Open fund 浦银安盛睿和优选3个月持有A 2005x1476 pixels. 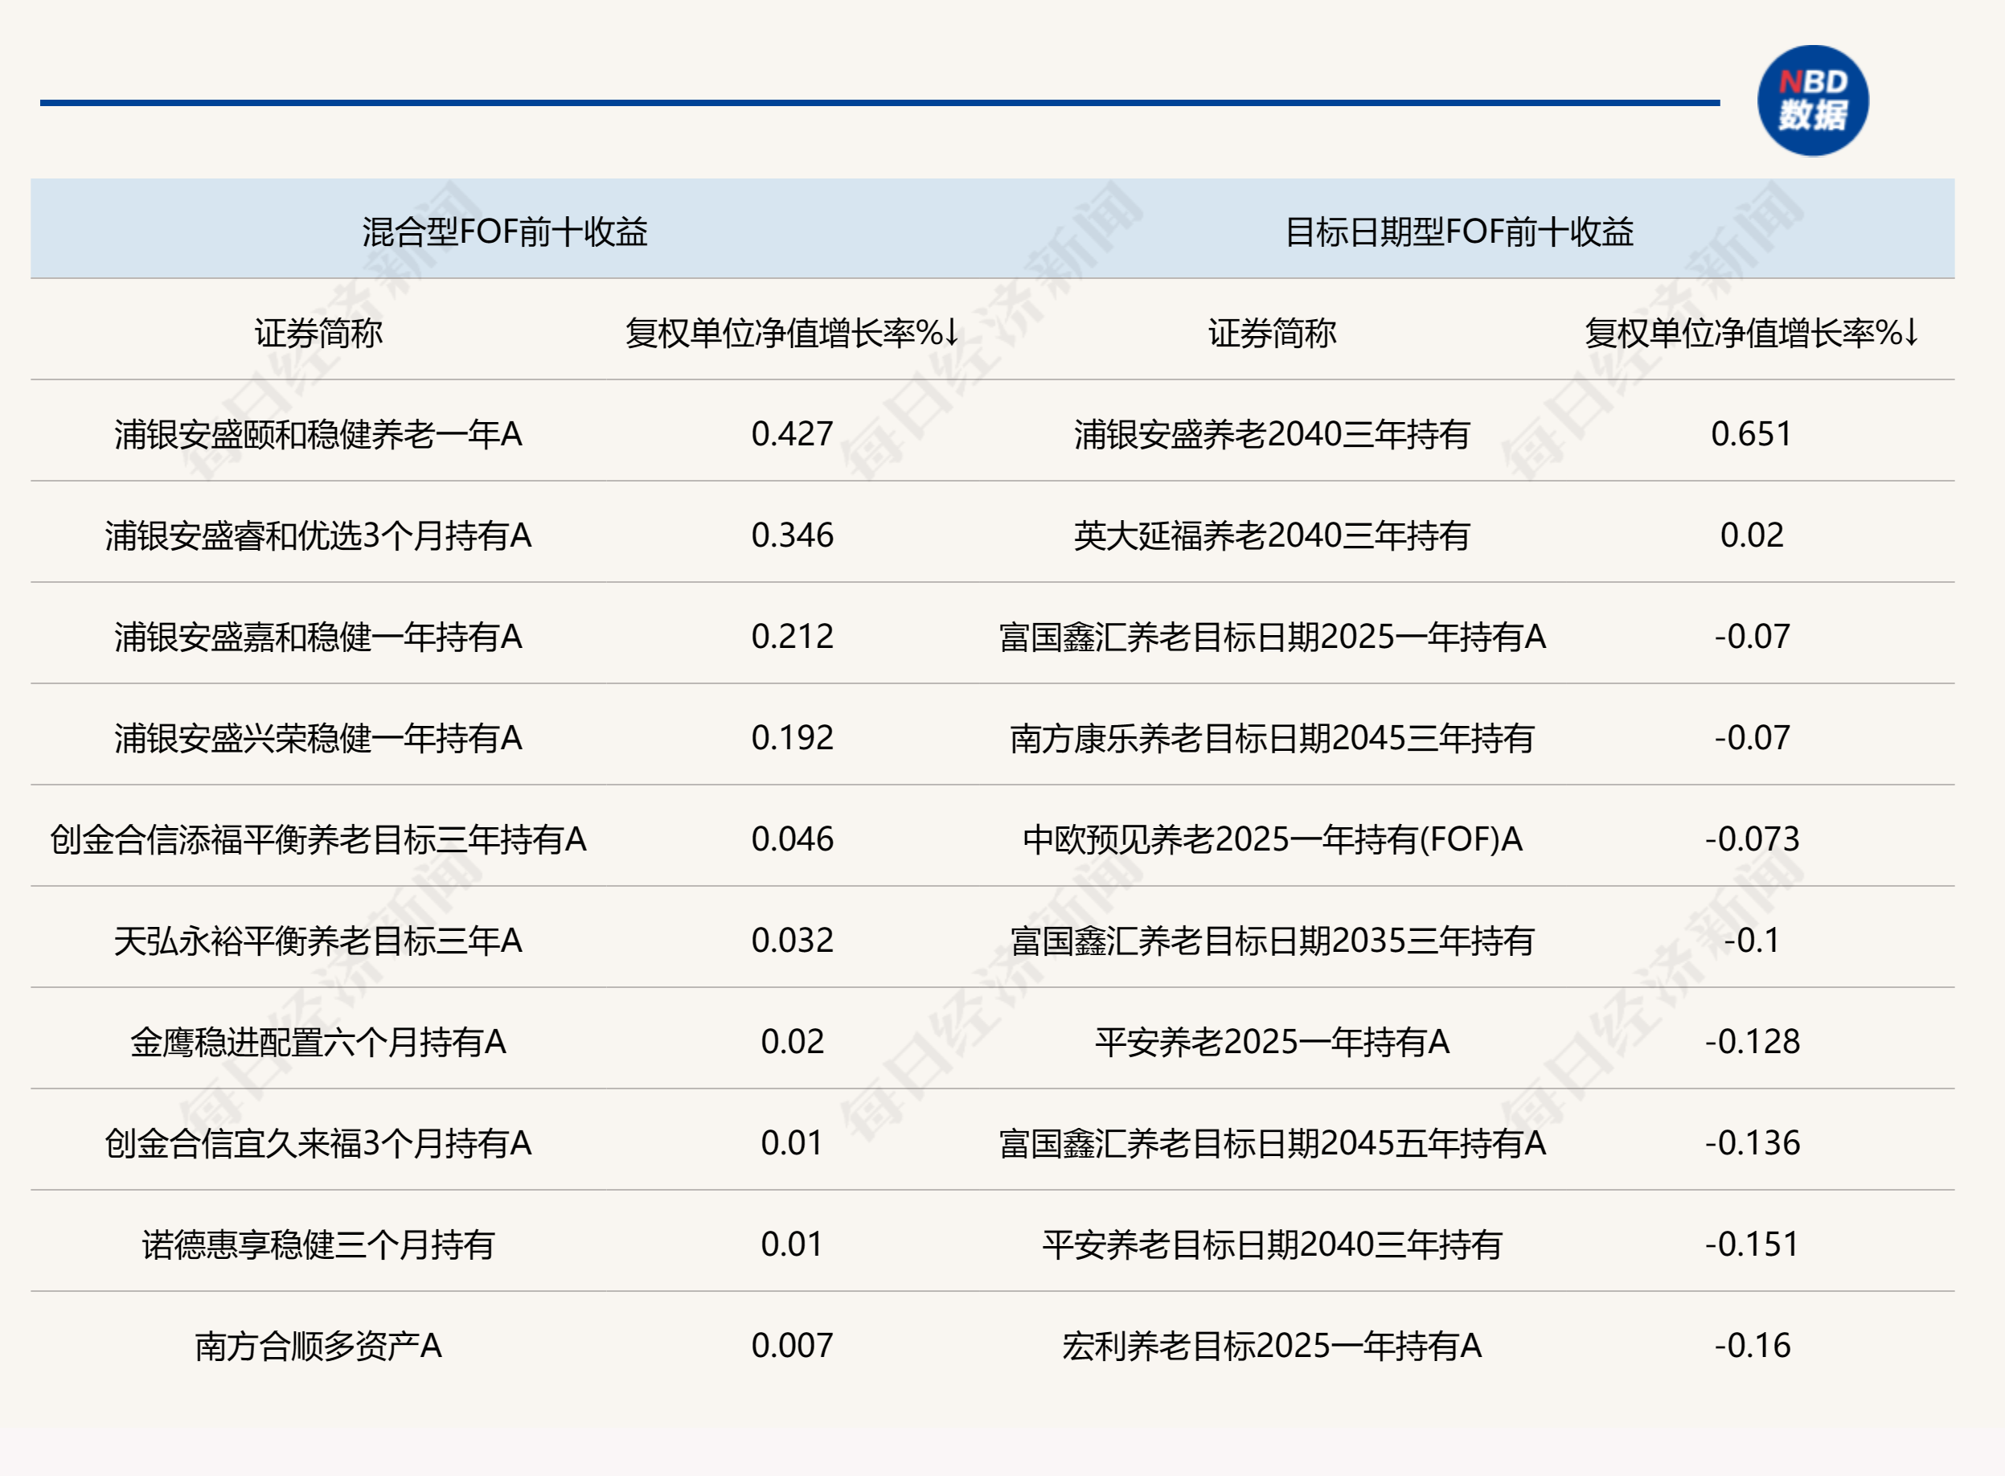[318, 535]
